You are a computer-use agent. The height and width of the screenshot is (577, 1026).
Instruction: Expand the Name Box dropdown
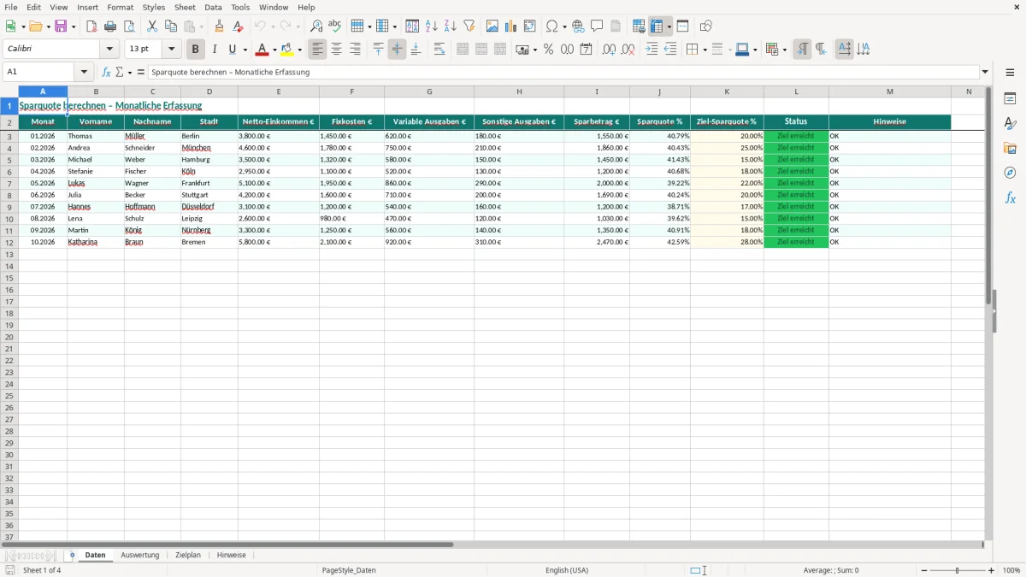(84, 73)
